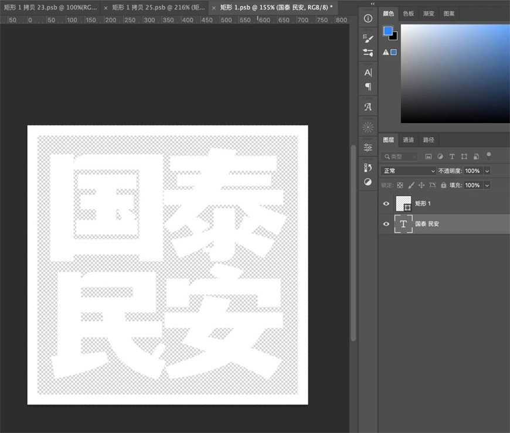This screenshot has height=433, width=510.
Task: Switch to 矩形 1 拷贝 23.psb document
Action: tap(50, 8)
